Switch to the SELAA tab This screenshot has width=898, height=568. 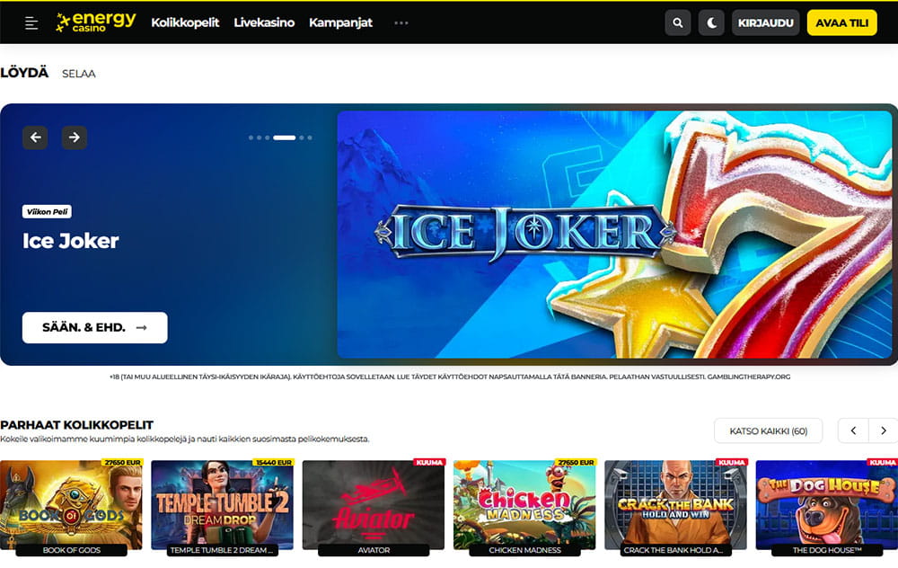(x=78, y=74)
